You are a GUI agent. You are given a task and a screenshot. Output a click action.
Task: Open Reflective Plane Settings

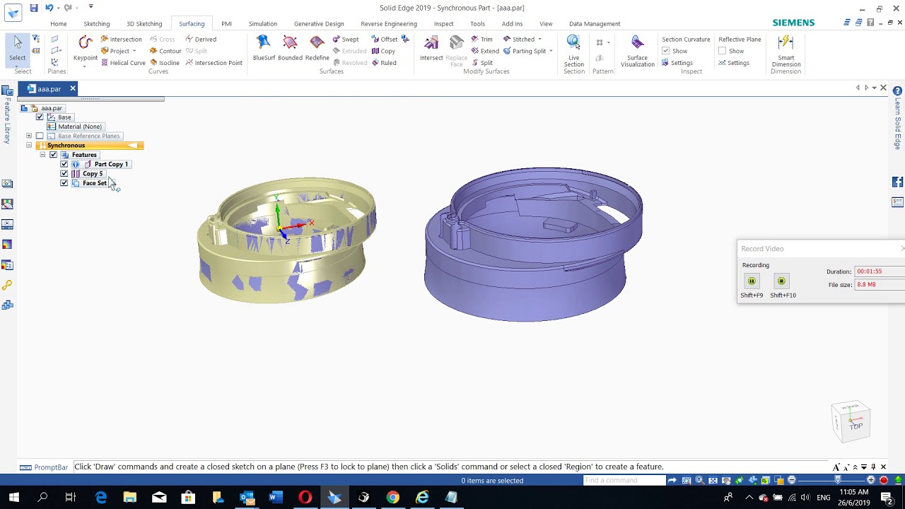pos(734,63)
